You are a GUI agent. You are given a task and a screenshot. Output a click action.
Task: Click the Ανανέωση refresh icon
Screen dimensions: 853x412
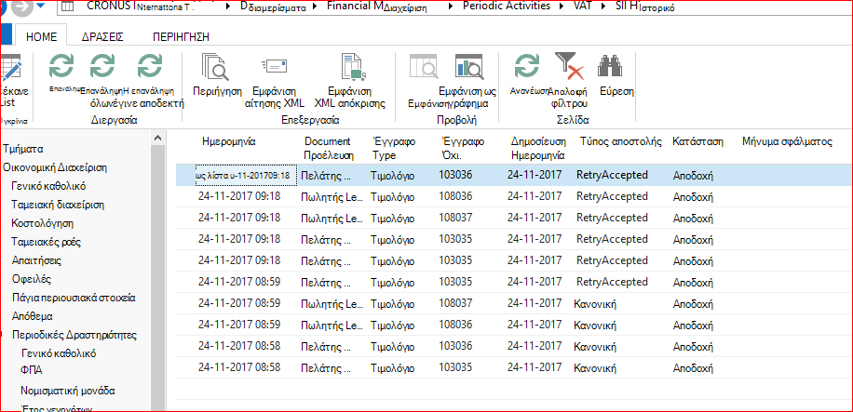click(526, 67)
